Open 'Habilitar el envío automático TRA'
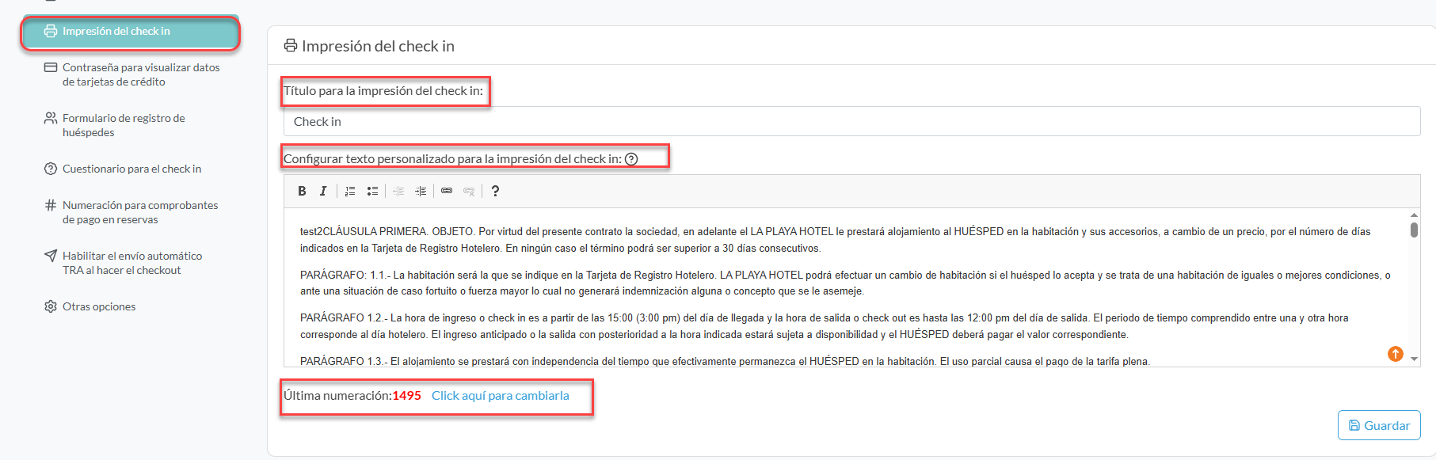The width and height of the screenshot is (1436, 460). pos(131,263)
